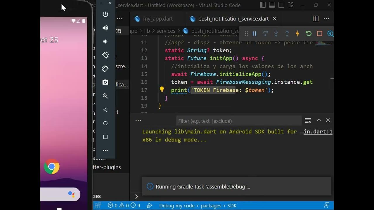Tap Google search bar on emulator
Viewport: 374px width, 210px height.
[x=60, y=194]
